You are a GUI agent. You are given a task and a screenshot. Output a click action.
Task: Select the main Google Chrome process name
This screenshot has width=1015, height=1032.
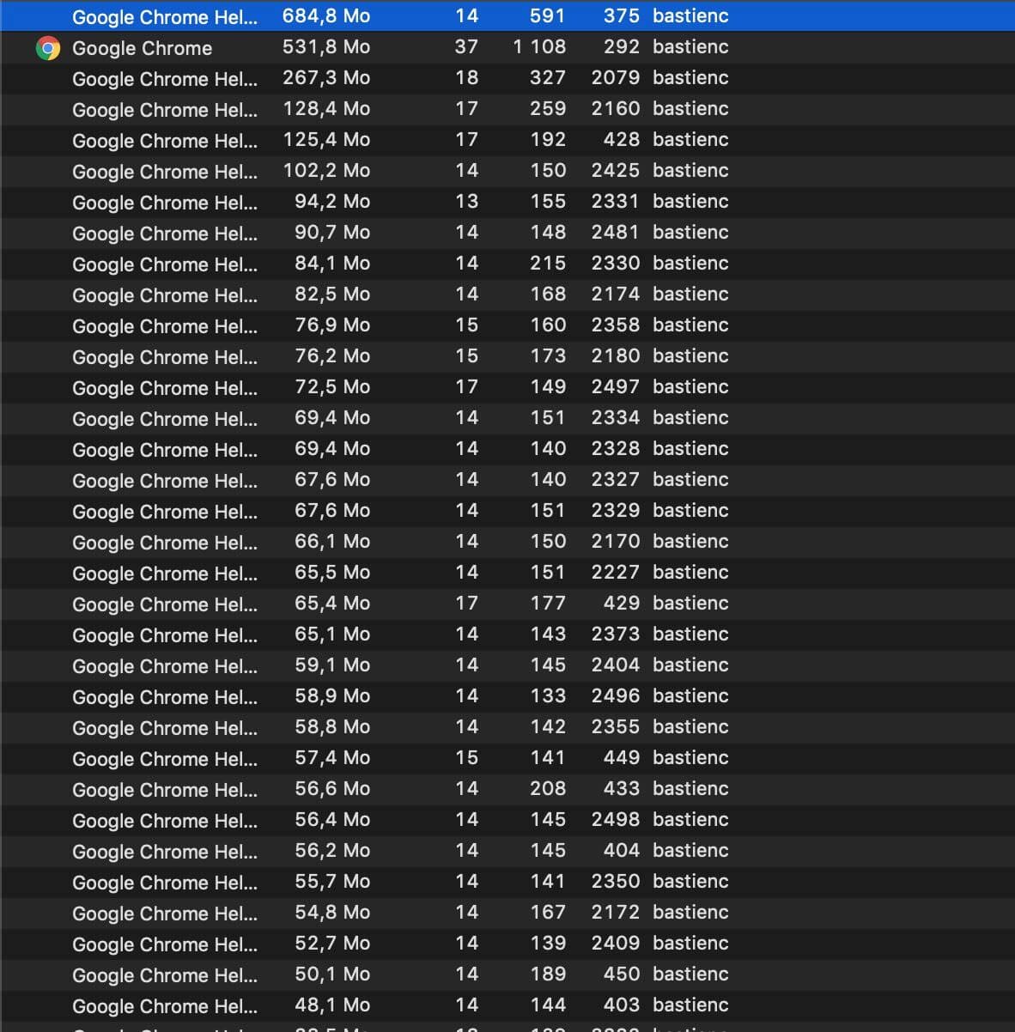tap(142, 48)
